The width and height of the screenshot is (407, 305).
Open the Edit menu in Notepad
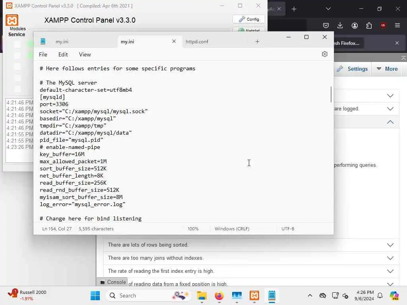[63, 54]
